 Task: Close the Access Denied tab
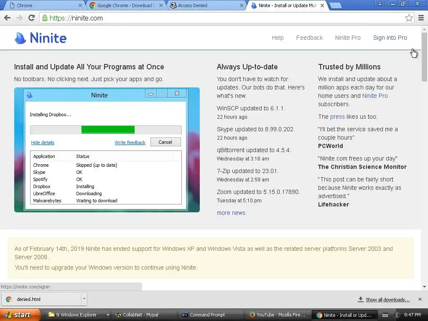[x=241, y=5]
